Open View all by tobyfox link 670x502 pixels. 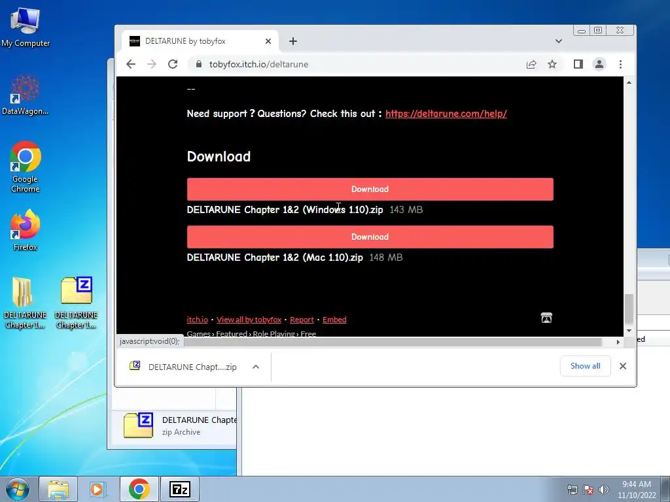pos(249,320)
